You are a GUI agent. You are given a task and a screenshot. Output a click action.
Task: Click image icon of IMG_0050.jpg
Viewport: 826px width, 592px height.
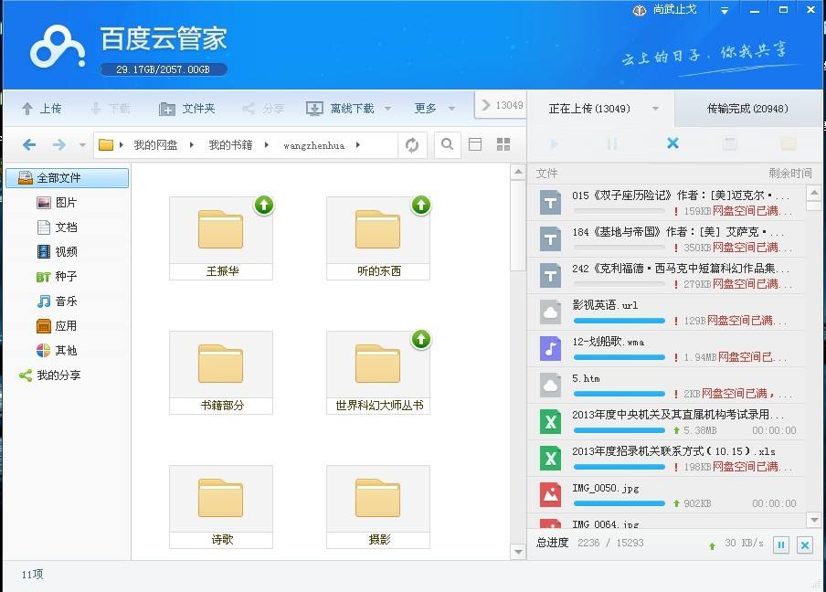pos(550,494)
